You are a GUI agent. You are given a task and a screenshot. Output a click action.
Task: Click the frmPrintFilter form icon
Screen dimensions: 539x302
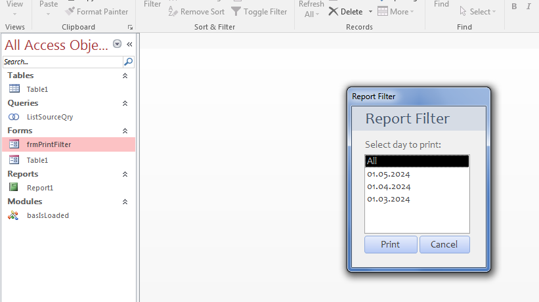click(14, 144)
